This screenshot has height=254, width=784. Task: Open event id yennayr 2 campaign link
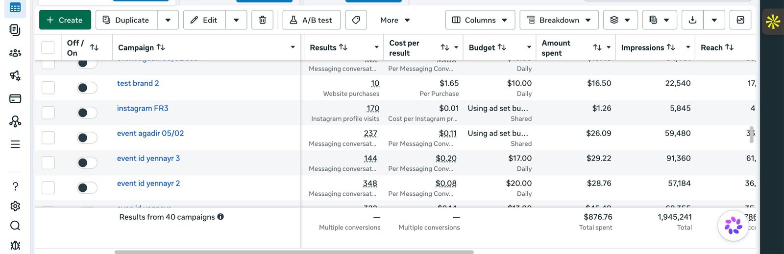[x=148, y=183]
